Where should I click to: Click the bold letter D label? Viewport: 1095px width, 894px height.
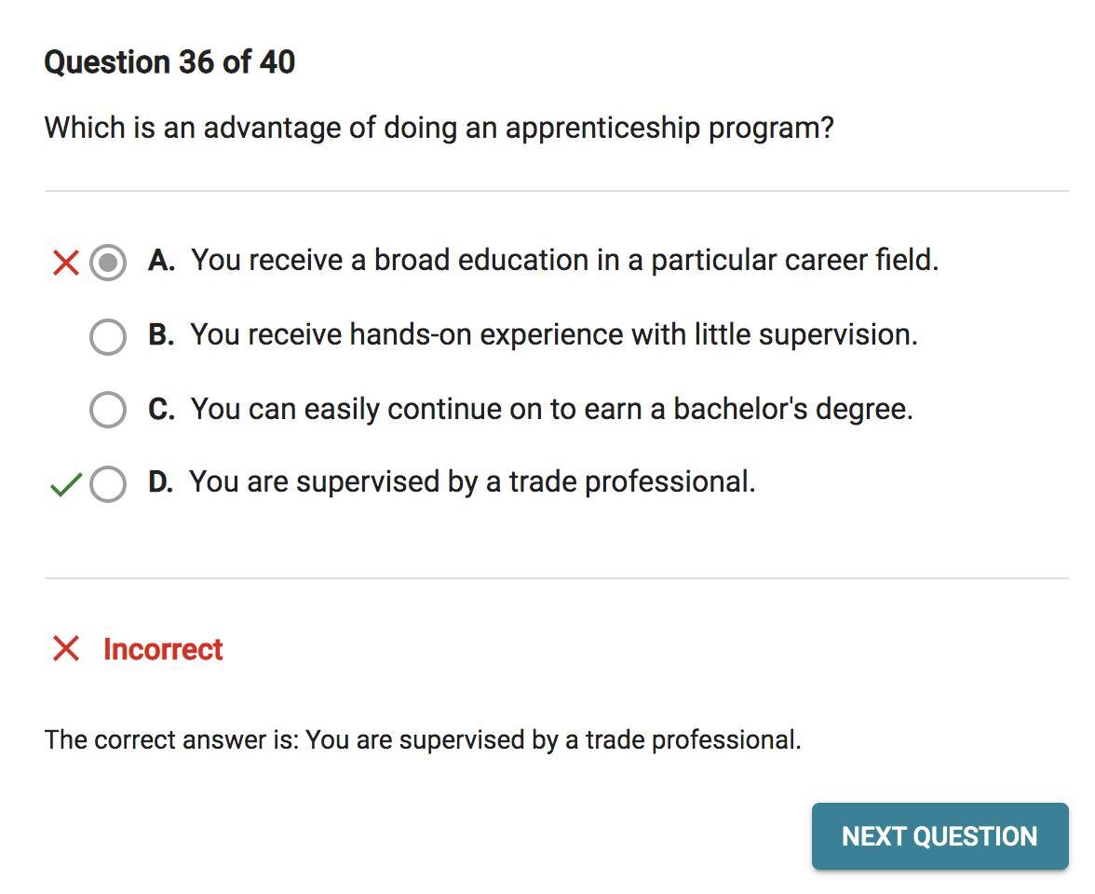click(x=160, y=481)
